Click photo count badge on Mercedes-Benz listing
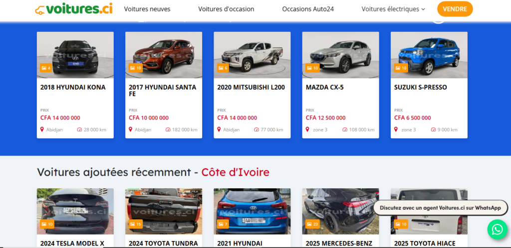 pyautogui.click(x=312, y=225)
